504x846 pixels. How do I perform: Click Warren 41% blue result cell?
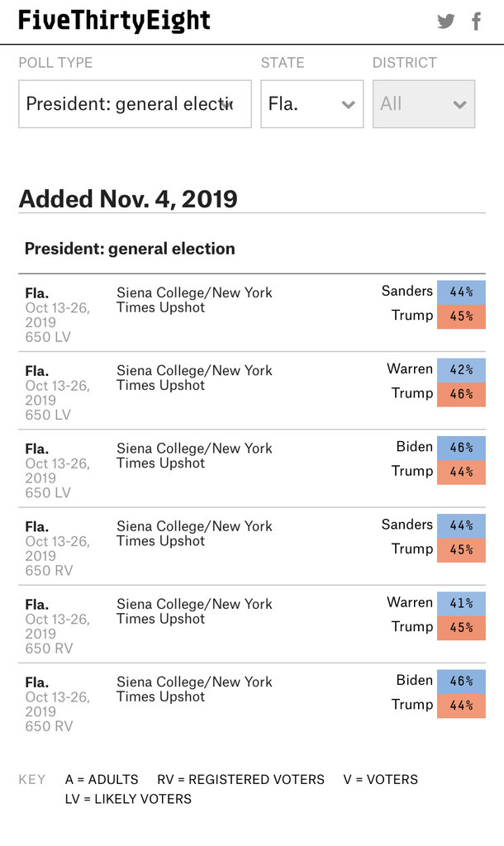click(461, 604)
